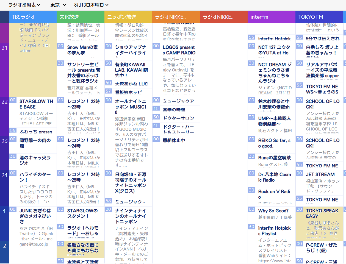Open 有楽町KAWAII LAB. program entry
Screen dimensions: 346x264
[132, 70]
